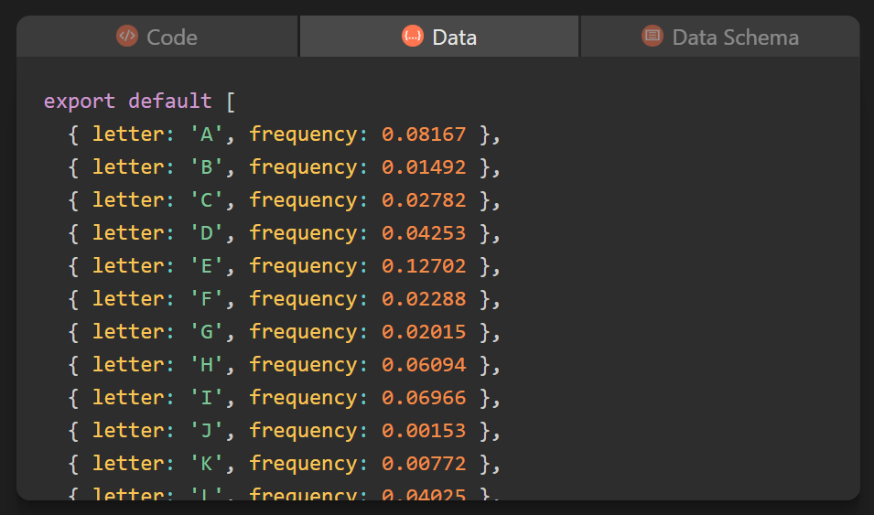Select the Data tab
Image resolution: width=874 pixels, height=515 pixels.
coord(439,37)
